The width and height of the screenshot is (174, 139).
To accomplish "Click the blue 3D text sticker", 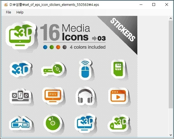I will point(21,69).
